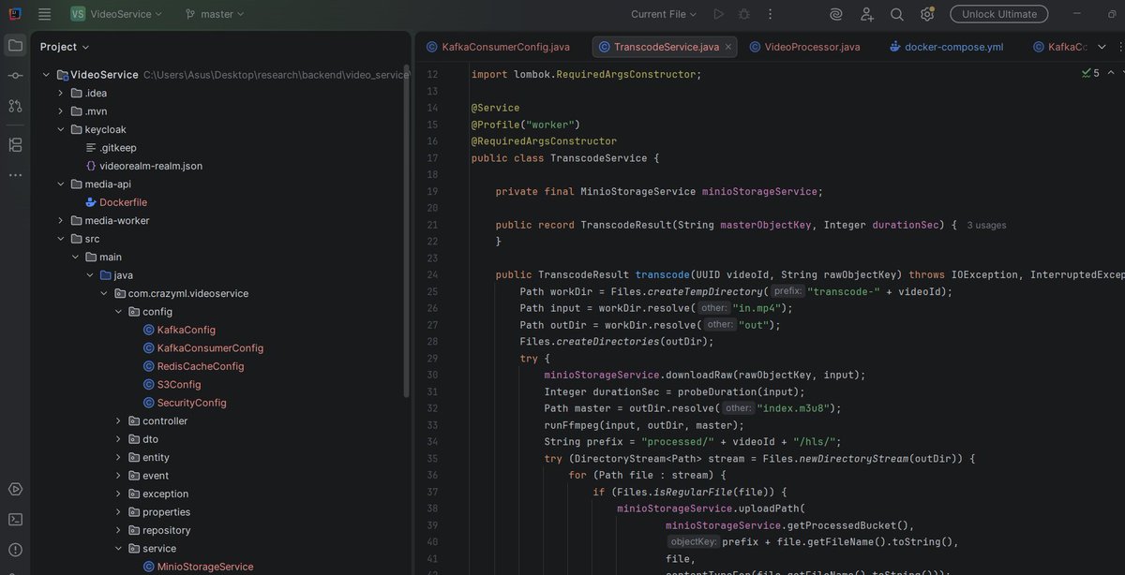Close the TranscodeService.java tab
The image size is (1125, 575).
pos(728,47)
